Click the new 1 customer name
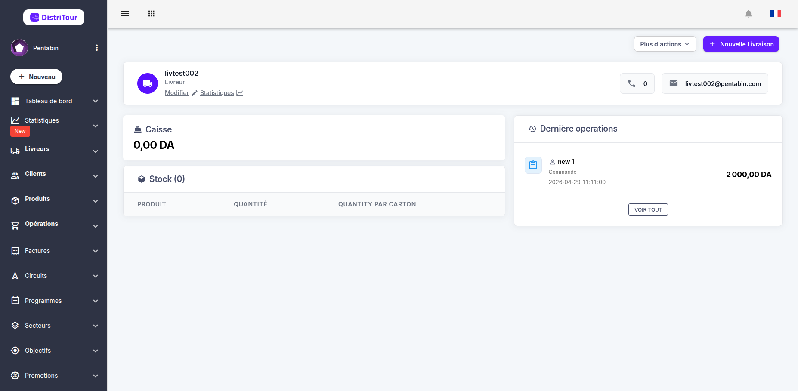This screenshot has height=391, width=798. click(x=566, y=162)
